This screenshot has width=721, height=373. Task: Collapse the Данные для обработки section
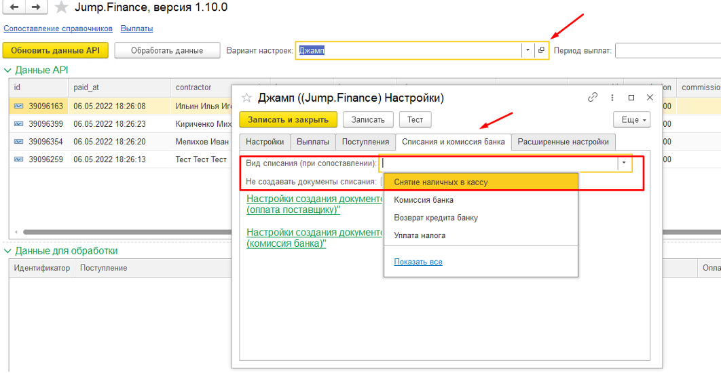pos(8,251)
